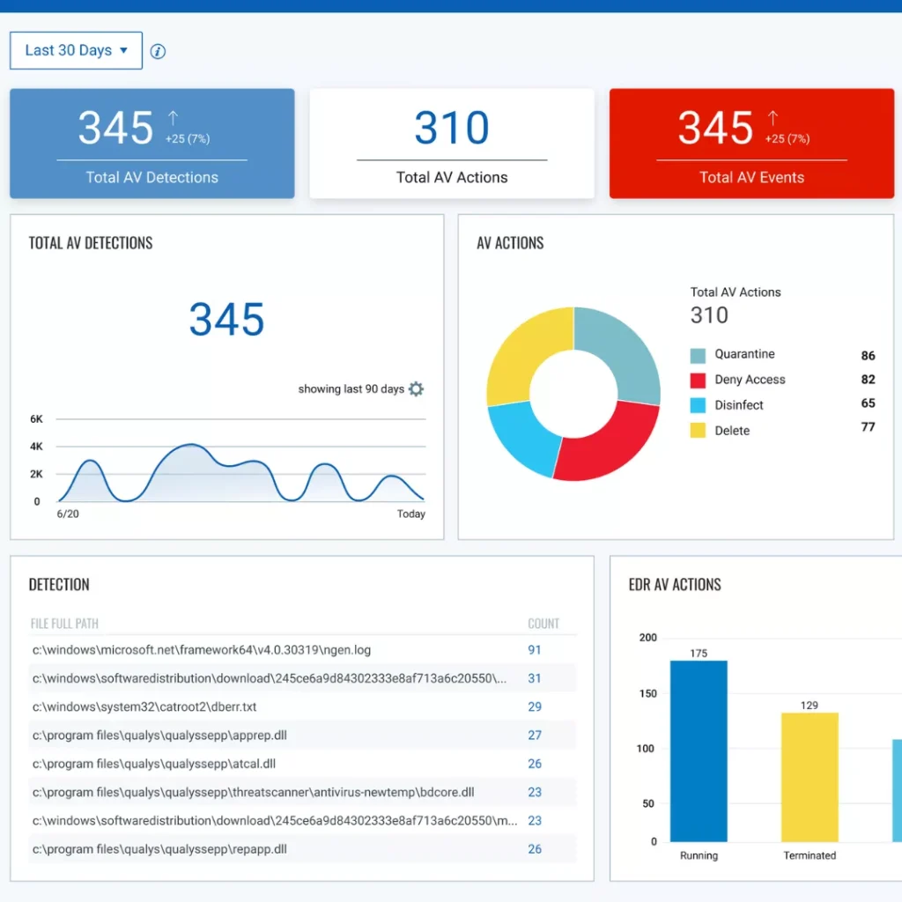902x902 pixels.
Task: Click the red Total AV Events card
Action: [751, 143]
